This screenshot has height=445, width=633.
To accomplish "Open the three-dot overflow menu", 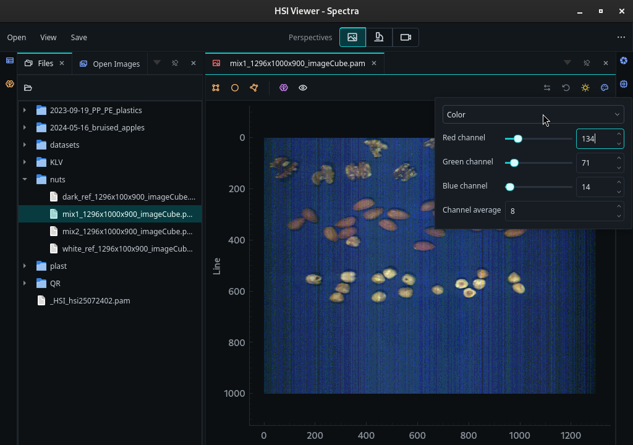I will pyautogui.click(x=621, y=37).
